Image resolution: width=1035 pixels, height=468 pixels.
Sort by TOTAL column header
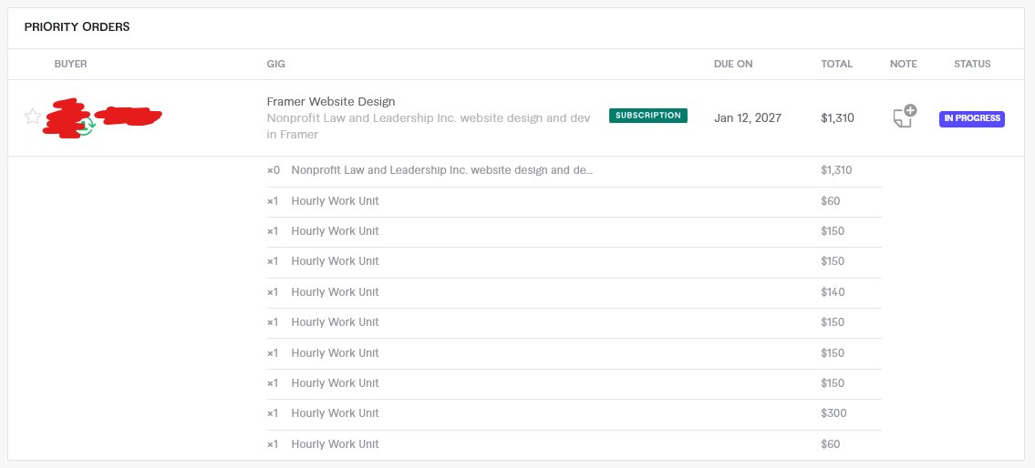(836, 64)
